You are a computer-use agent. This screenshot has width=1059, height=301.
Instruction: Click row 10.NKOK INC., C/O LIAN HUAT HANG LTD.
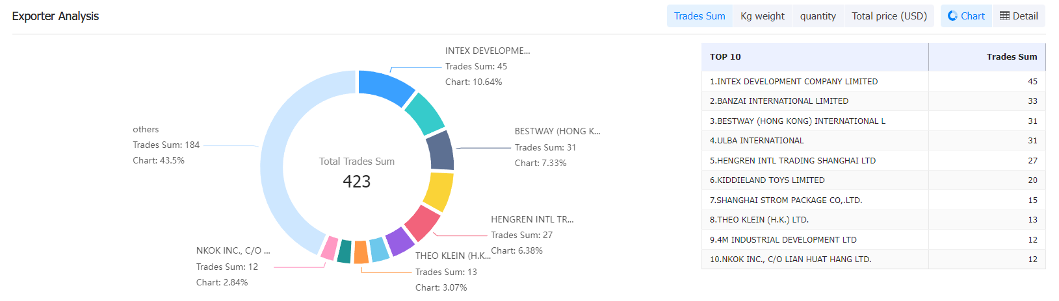(873, 259)
